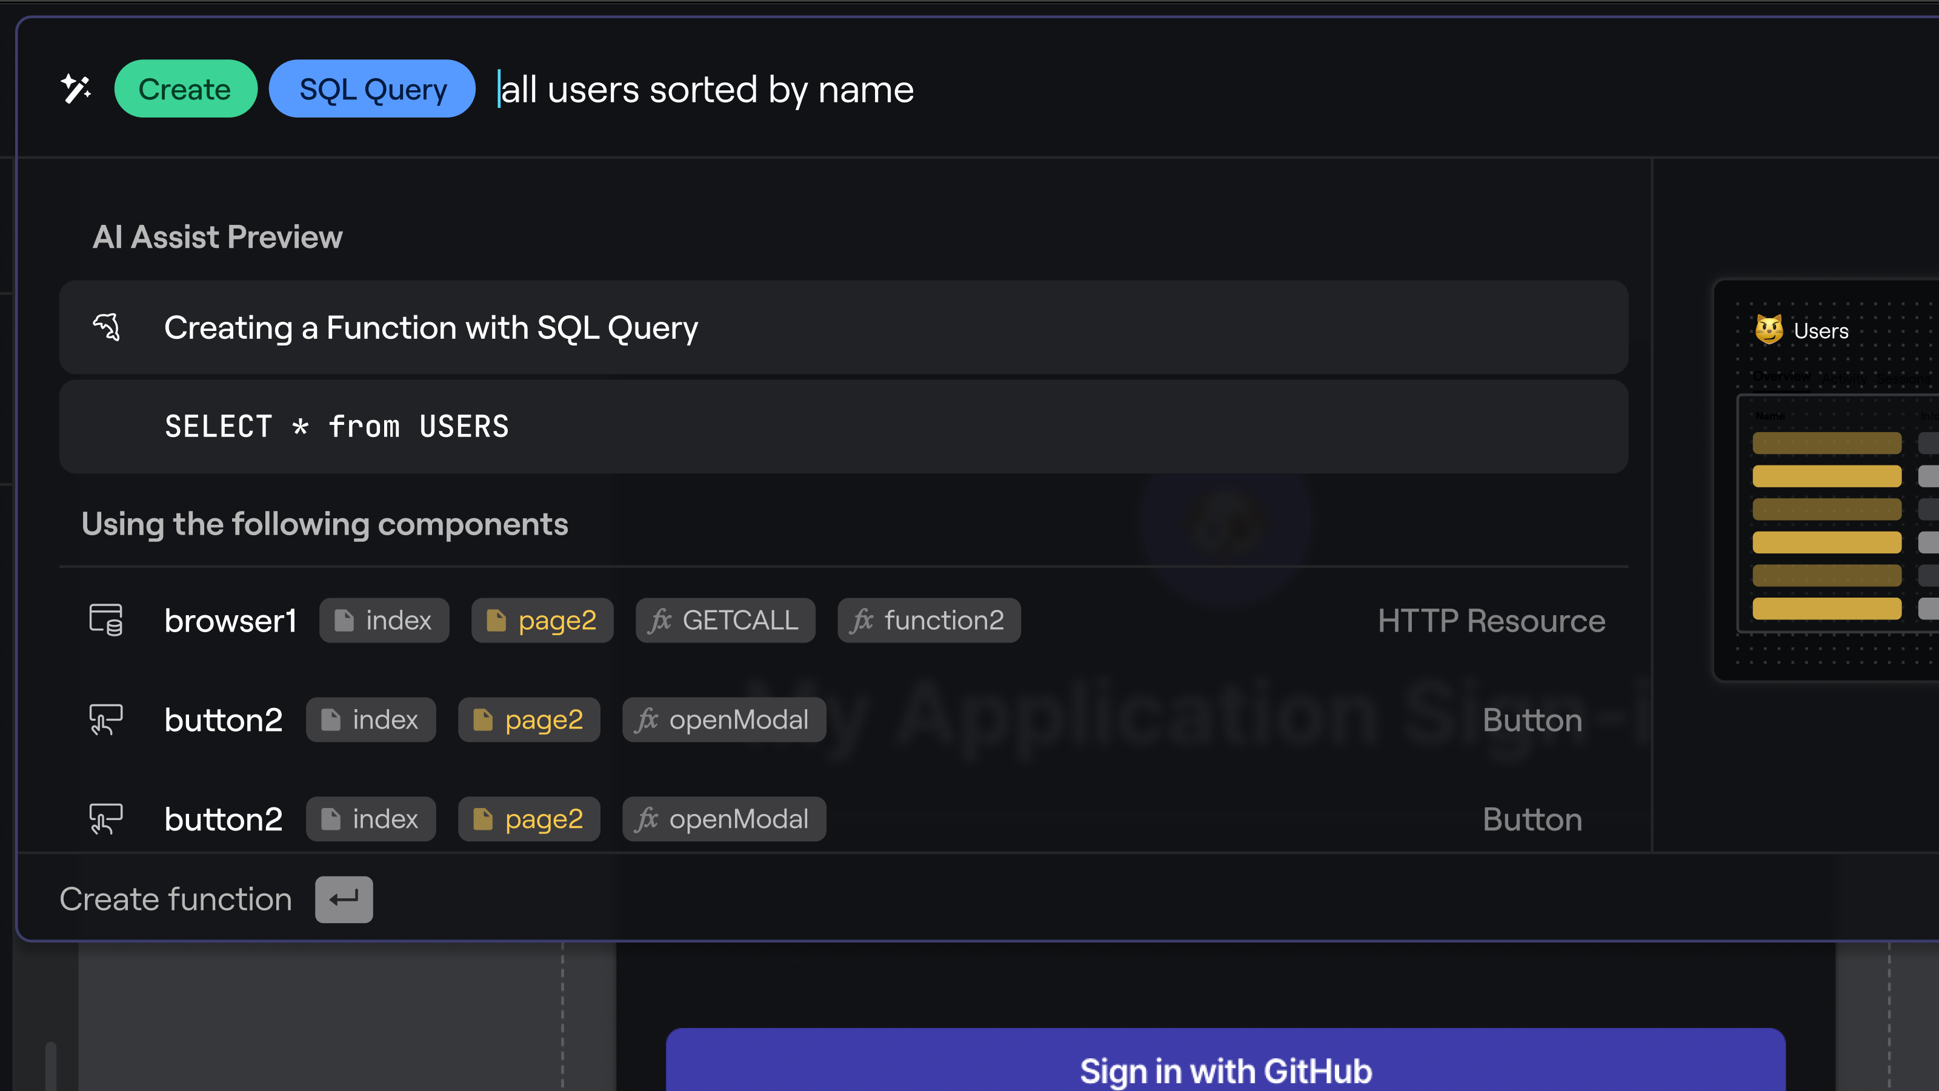The image size is (1939, 1091).
Task: Click the fx icon in function2 tag
Action: pos(862,621)
